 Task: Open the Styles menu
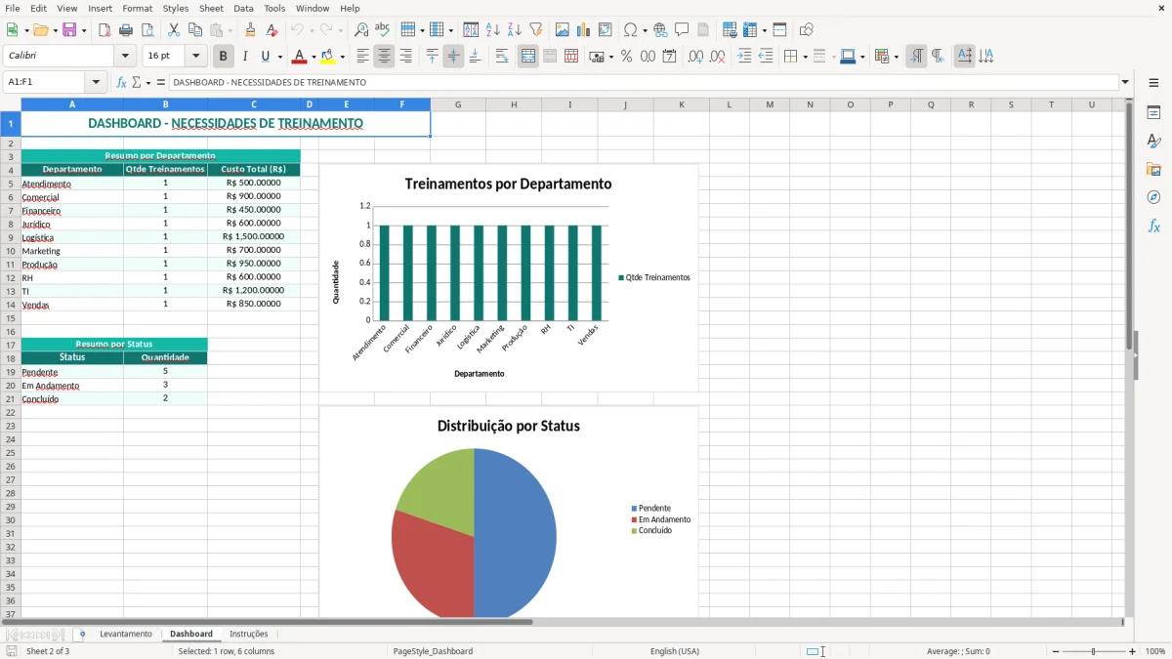(176, 8)
